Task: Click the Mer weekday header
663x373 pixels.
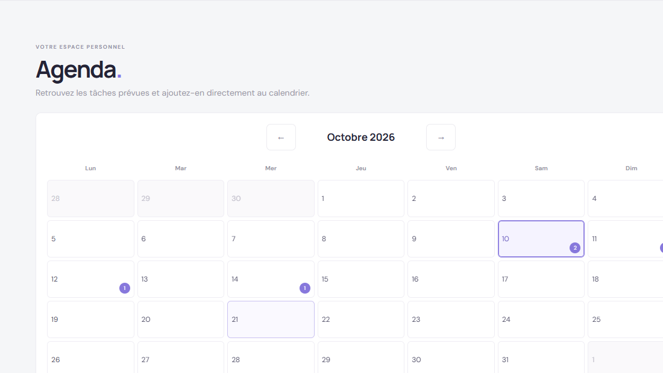Action: pyautogui.click(x=271, y=168)
